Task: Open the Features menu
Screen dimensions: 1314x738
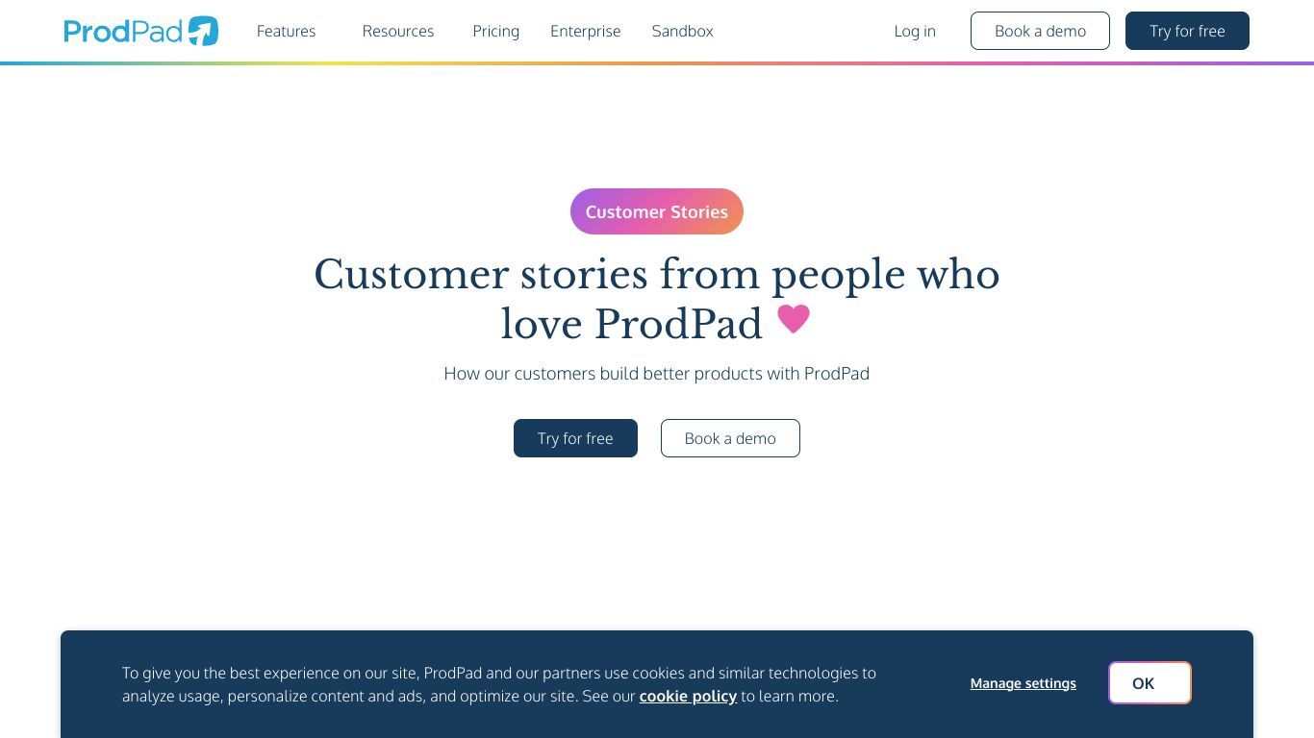Action: 286,31
